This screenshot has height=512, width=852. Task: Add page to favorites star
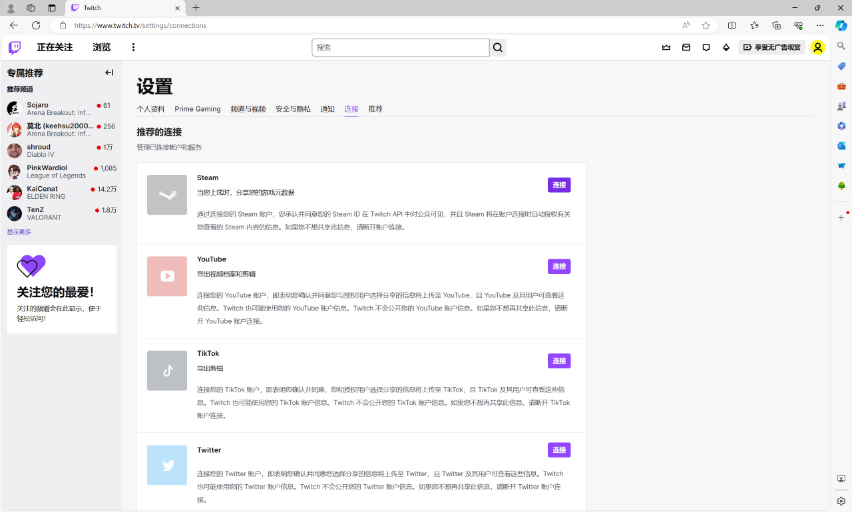pos(706,25)
